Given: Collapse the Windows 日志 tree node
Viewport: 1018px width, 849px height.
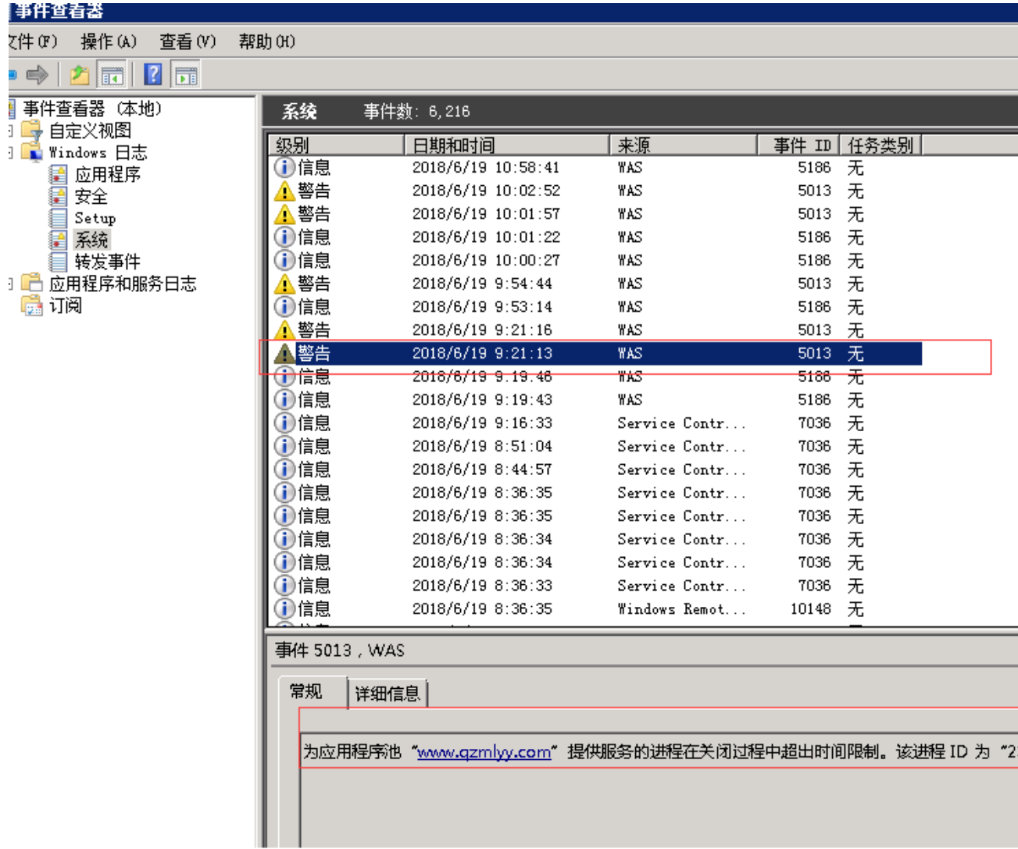Looking at the screenshot, I should pos(11,152).
